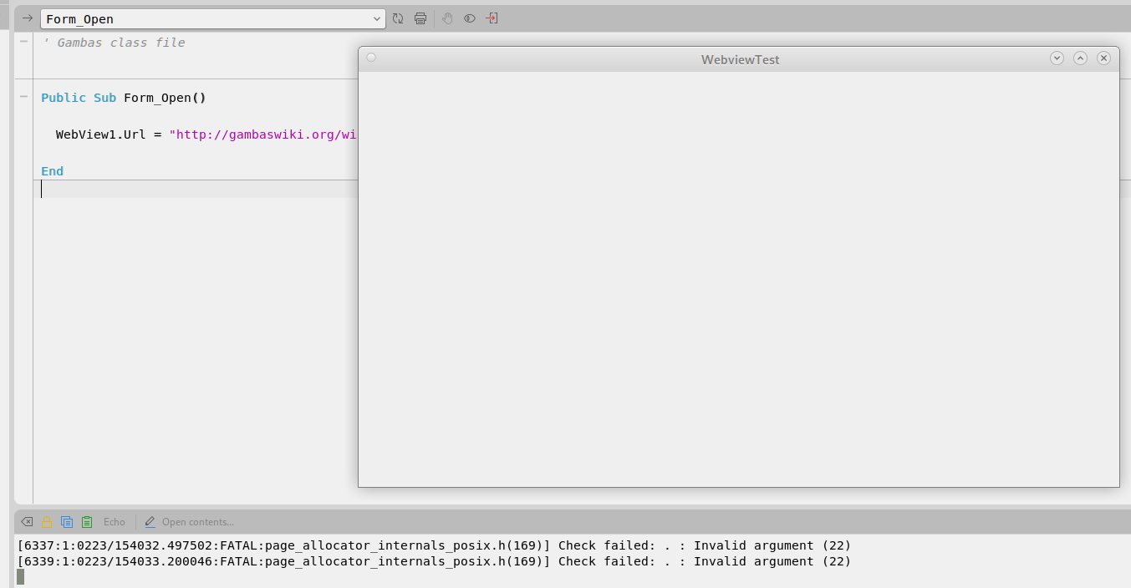
Task: Click the pencil icon next to Open contents
Action: pos(150,521)
